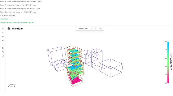Open the layers icon in left sidebar
Screen dimensions: 173x96
(x=3, y=33)
